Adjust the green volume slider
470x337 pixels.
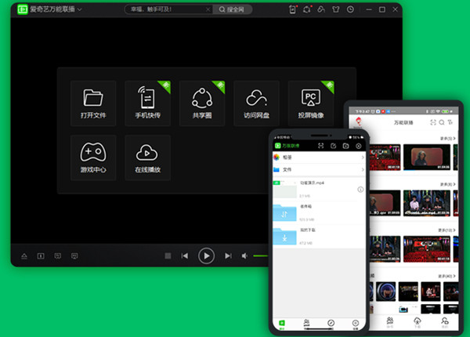[261, 255]
